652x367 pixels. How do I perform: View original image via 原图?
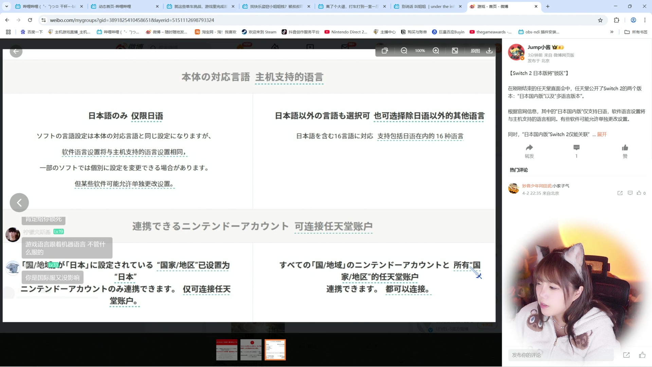click(x=475, y=51)
